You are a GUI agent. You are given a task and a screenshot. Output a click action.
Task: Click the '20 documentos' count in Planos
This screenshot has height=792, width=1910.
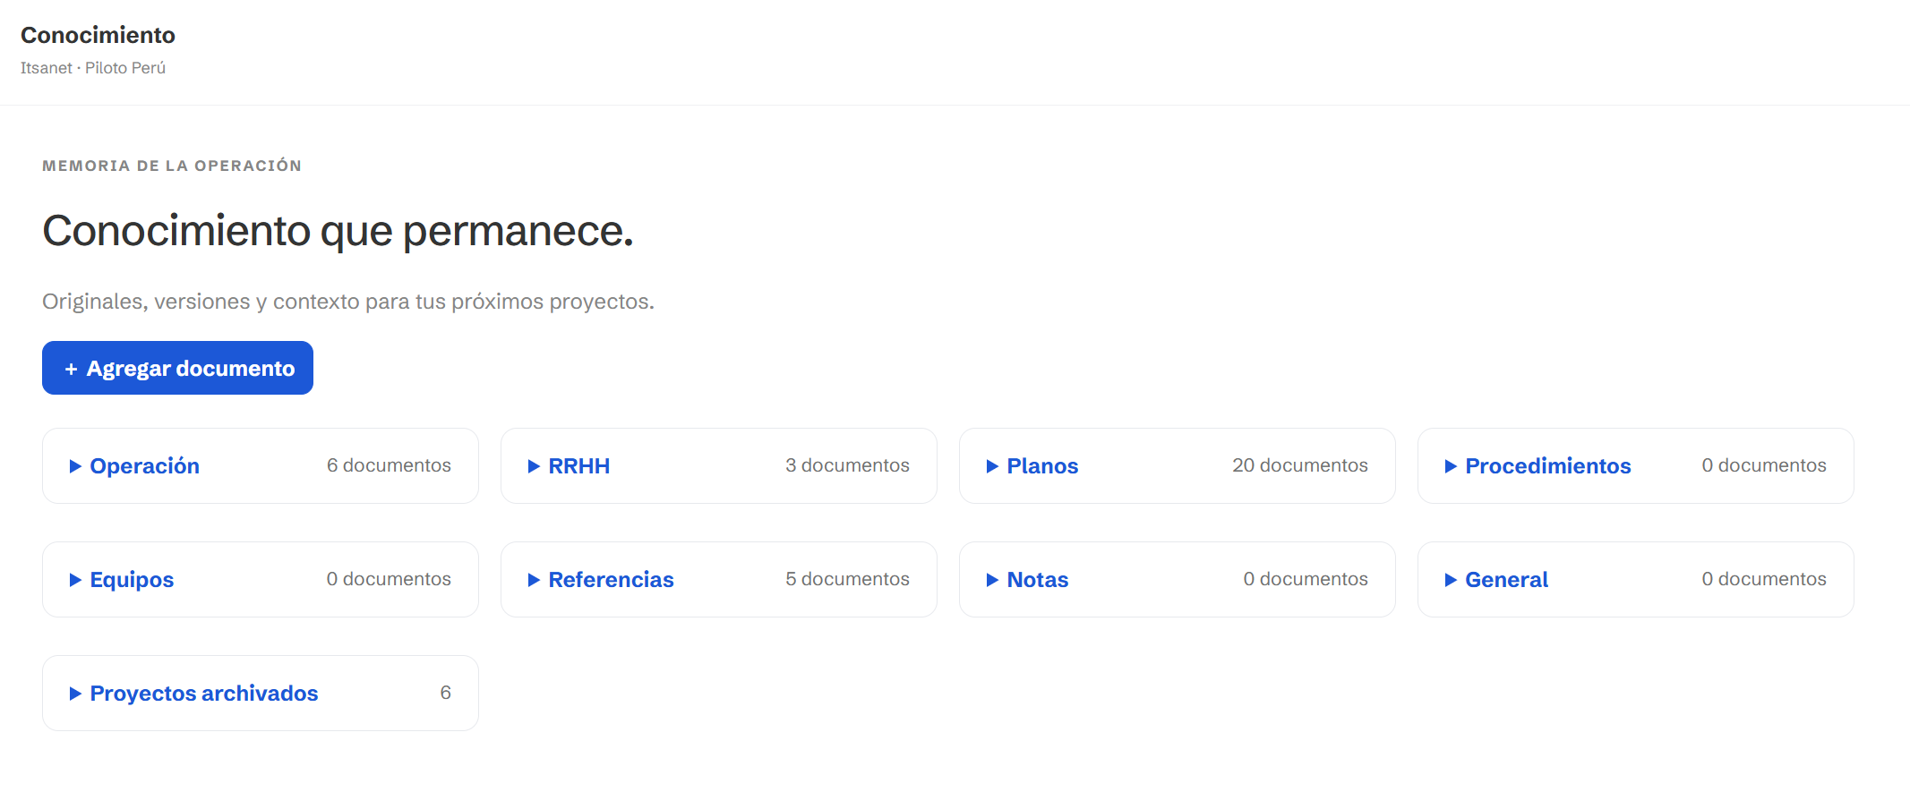tap(1300, 465)
